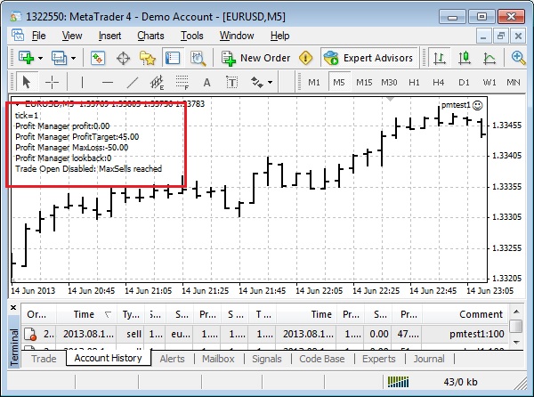
Task: Open the Insert menu
Action: (x=109, y=36)
